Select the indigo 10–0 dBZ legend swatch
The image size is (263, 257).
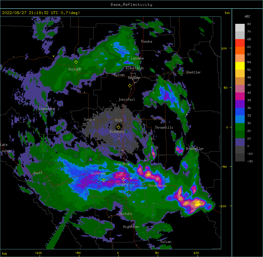pyautogui.click(x=240, y=142)
